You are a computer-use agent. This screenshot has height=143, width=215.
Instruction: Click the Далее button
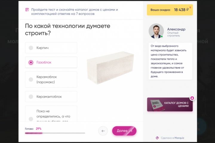click(x=124, y=131)
